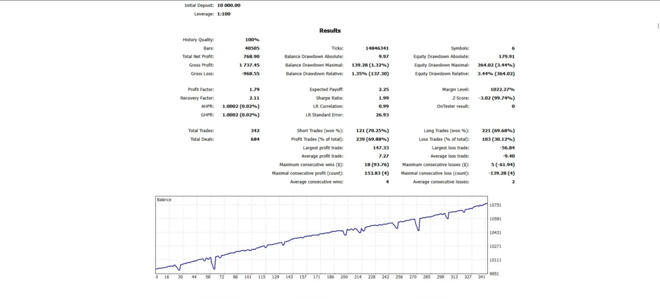Click the 200 tick on the chart x-axis
The height and width of the screenshot is (300, 660).
click(344, 277)
